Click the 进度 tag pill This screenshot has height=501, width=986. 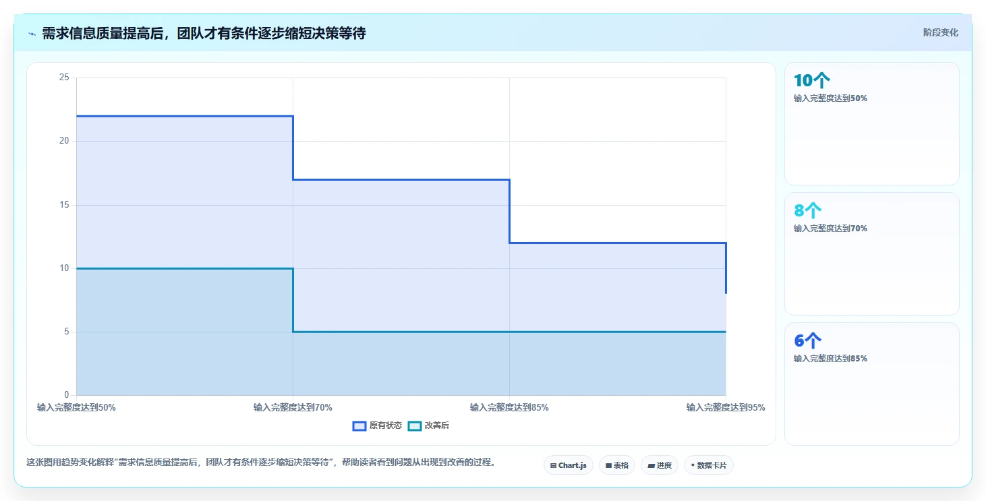(x=660, y=465)
